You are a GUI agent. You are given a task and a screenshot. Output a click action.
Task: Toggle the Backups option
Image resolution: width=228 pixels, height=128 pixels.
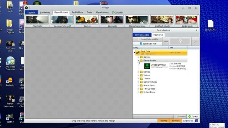[176, 121]
